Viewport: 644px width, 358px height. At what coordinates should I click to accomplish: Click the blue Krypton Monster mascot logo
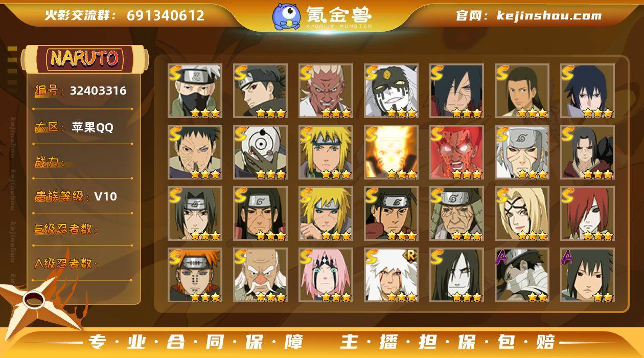[286, 16]
